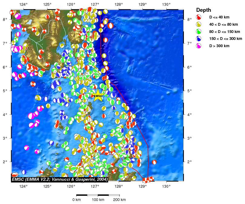This screenshot has height=204, width=245.
Task: Click the red beachball near 124.4°, 5.3°
Action: [33, 84]
